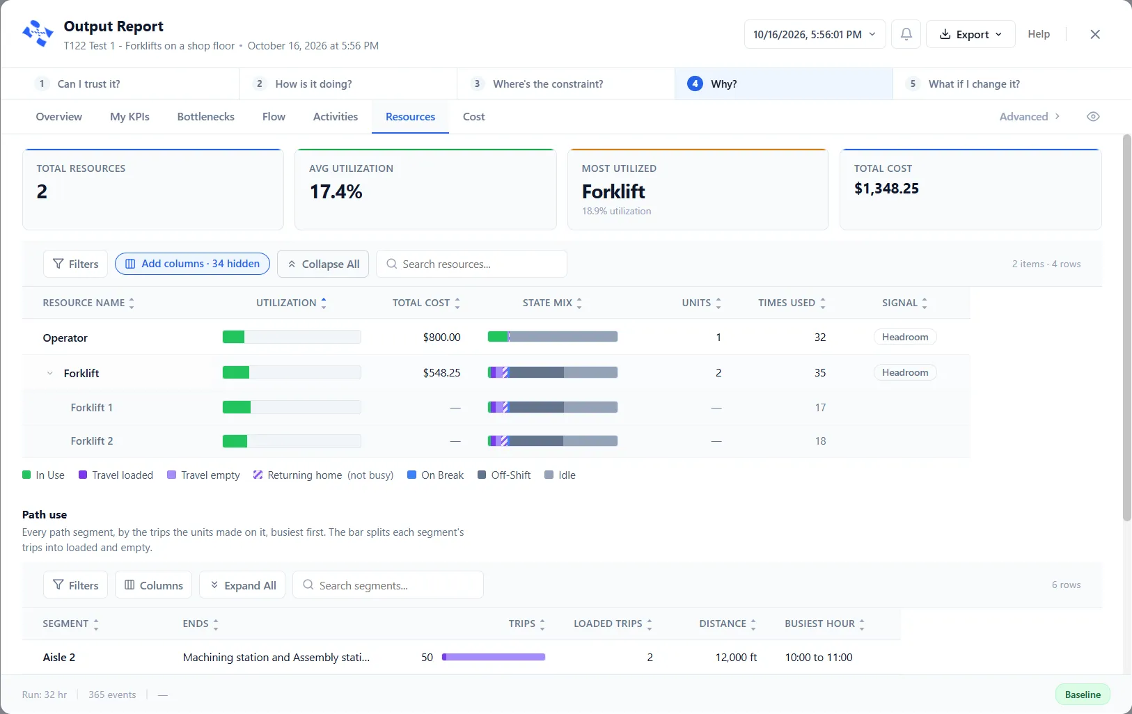1132x714 pixels.
Task: Click the In Use green legend swatch
Action: pyautogui.click(x=26, y=475)
